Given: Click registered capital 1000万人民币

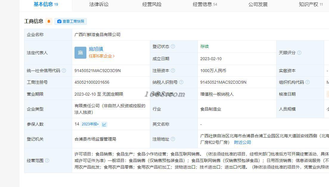Looking at the screenshot, I should pyautogui.click(x=213, y=71).
